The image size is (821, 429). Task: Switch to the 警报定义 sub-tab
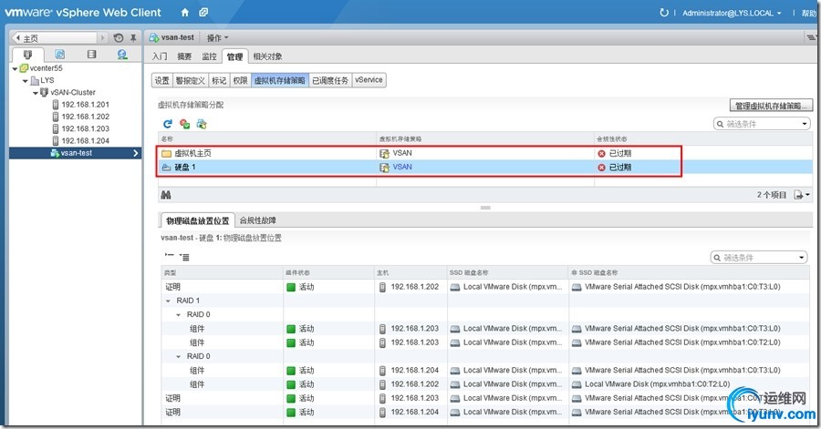point(190,80)
